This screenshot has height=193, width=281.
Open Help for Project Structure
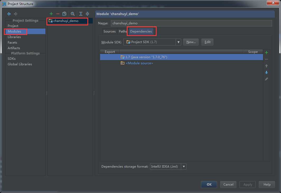click(x=267, y=184)
